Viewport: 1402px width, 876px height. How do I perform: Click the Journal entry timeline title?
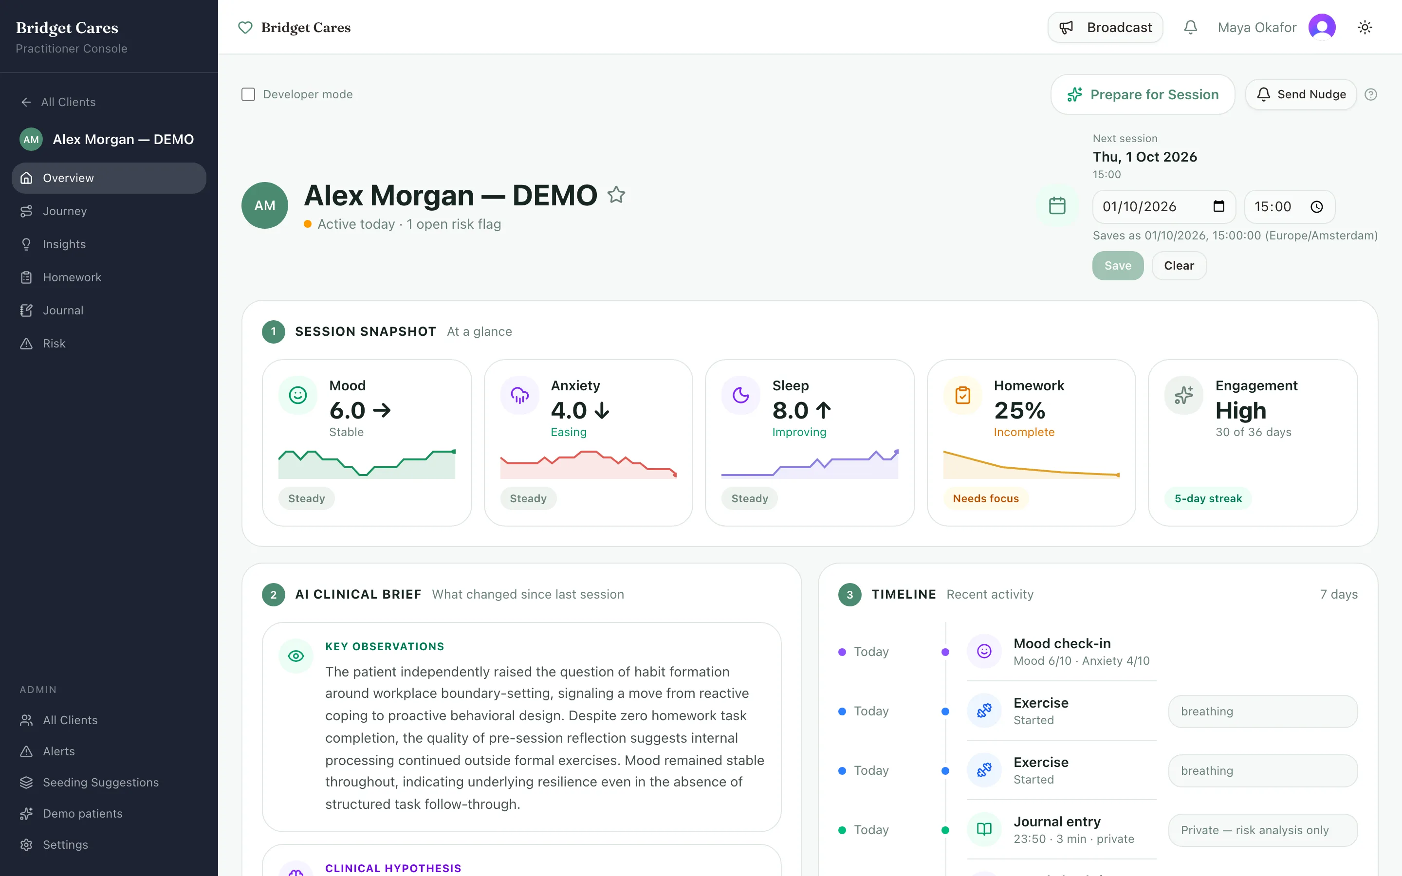tap(1057, 821)
